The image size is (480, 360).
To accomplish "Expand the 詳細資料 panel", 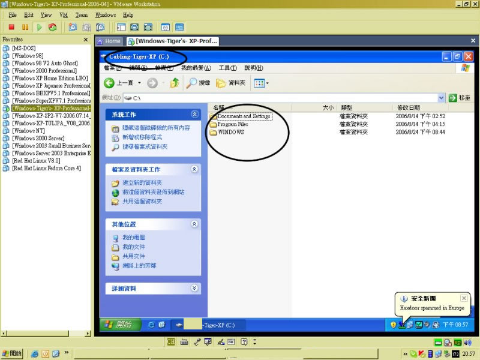I will click(x=194, y=288).
